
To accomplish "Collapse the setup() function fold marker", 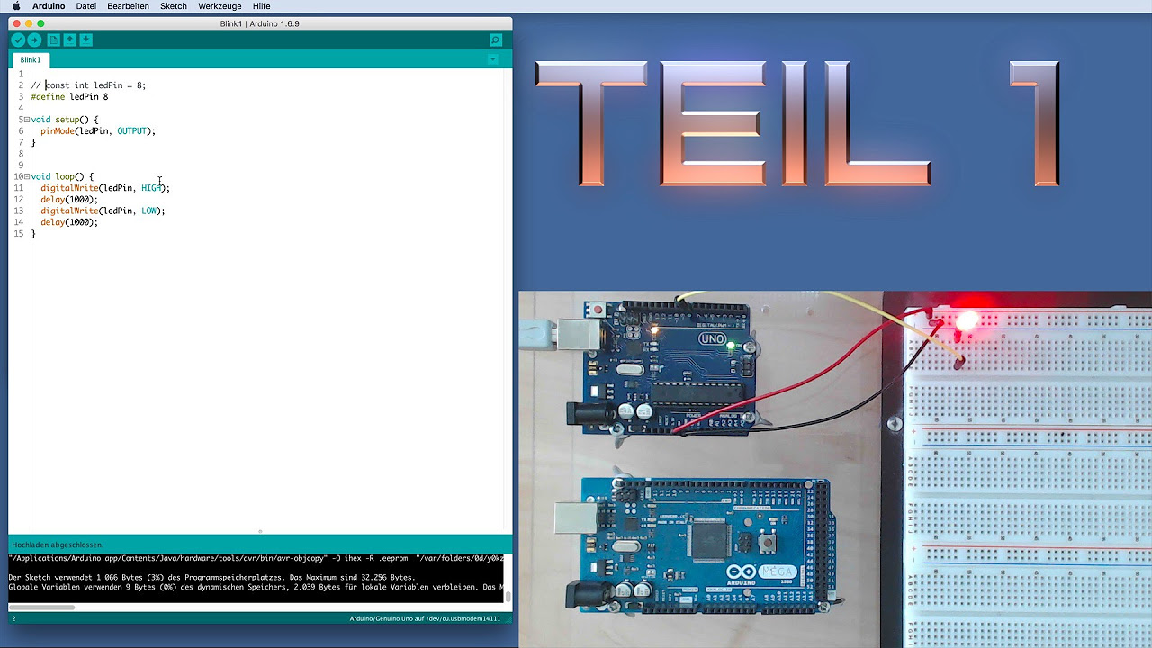I will (x=27, y=120).
